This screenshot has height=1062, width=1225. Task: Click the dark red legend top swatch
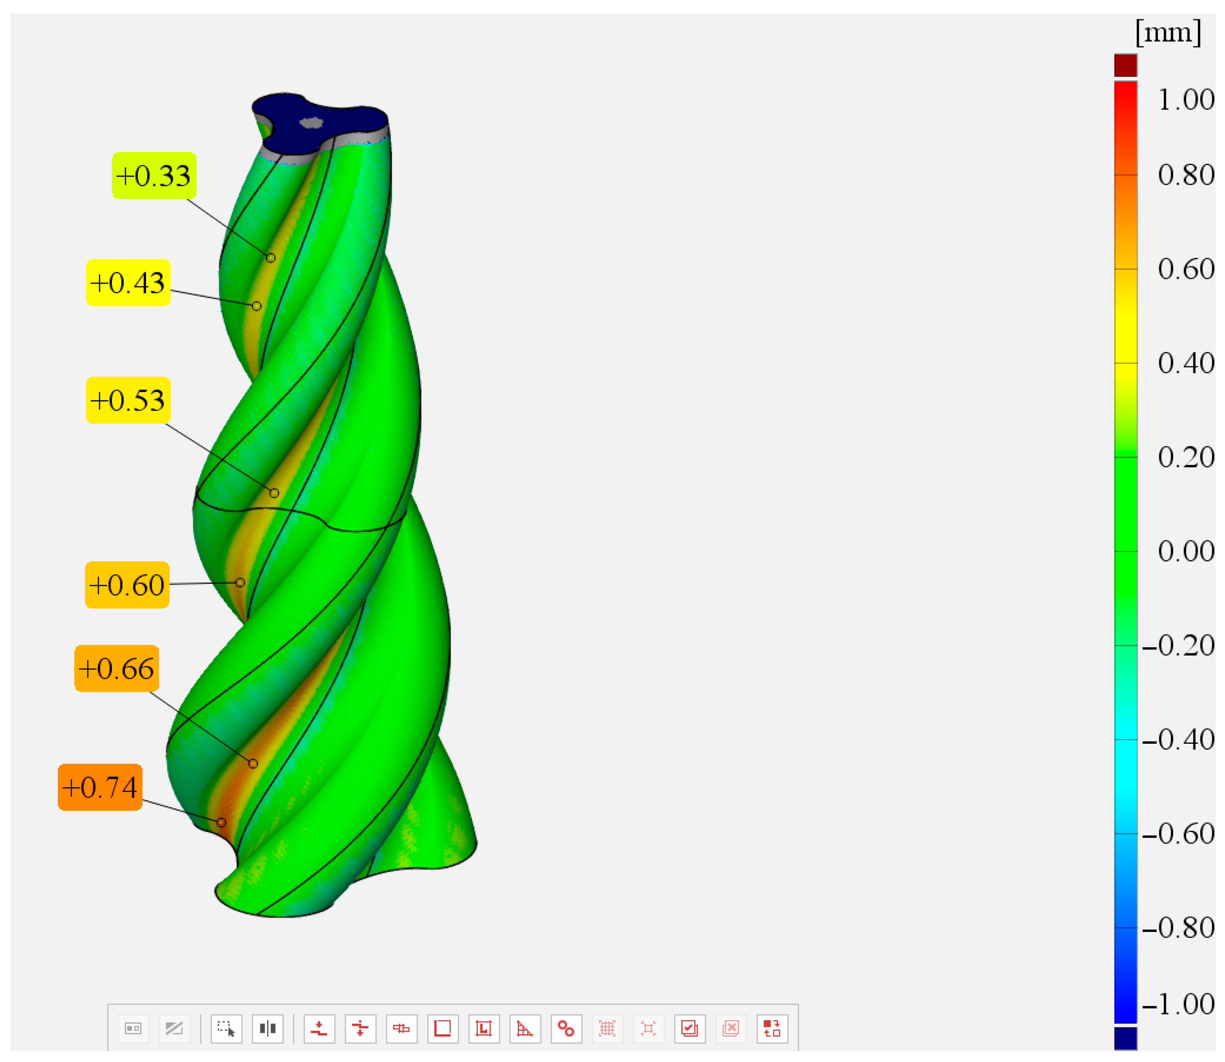[1125, 65]
